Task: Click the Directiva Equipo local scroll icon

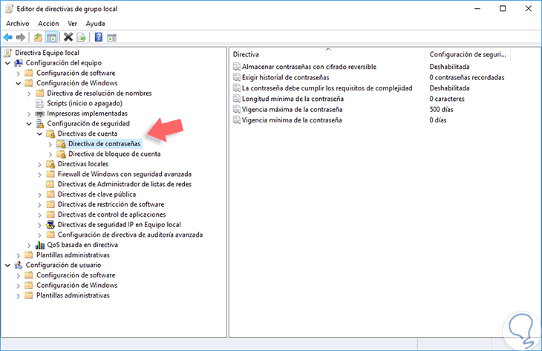Action: point(8,53)
